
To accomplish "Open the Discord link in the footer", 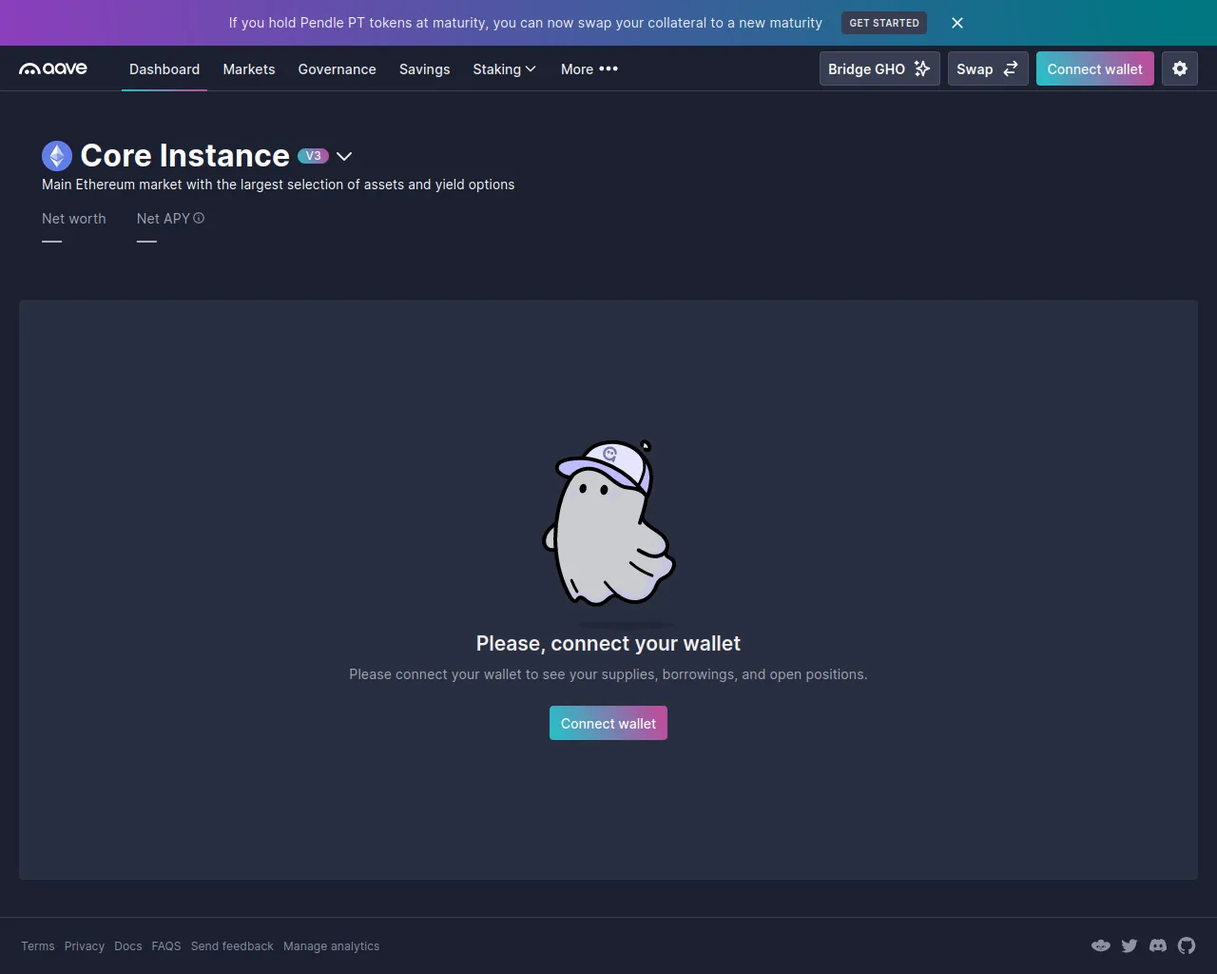I will point(1158,945).
